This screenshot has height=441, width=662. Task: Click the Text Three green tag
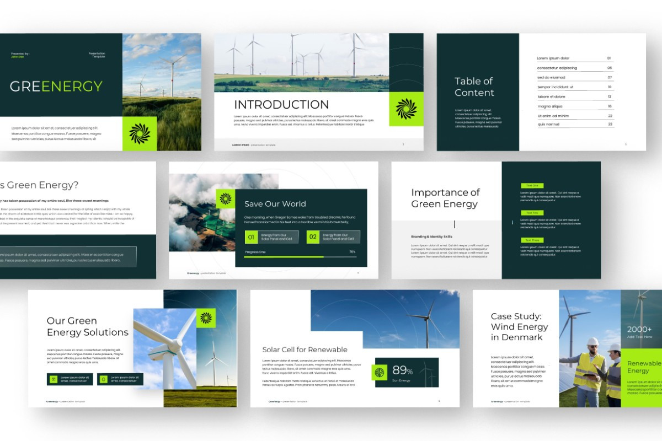coord(532,240)
